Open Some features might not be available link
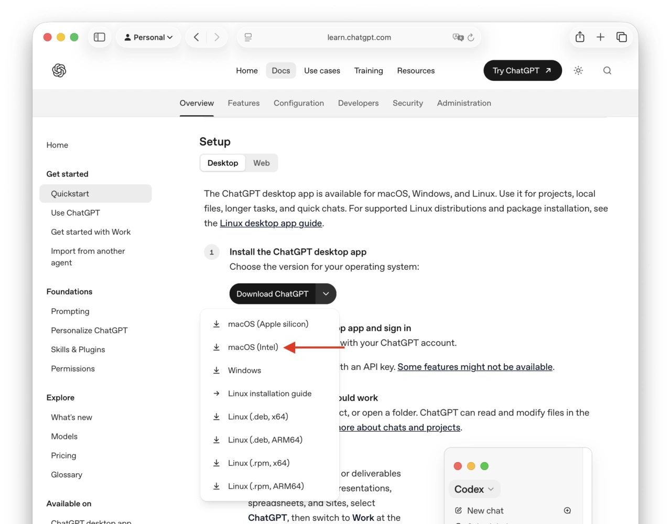671x524 pixels. (475, 367)
